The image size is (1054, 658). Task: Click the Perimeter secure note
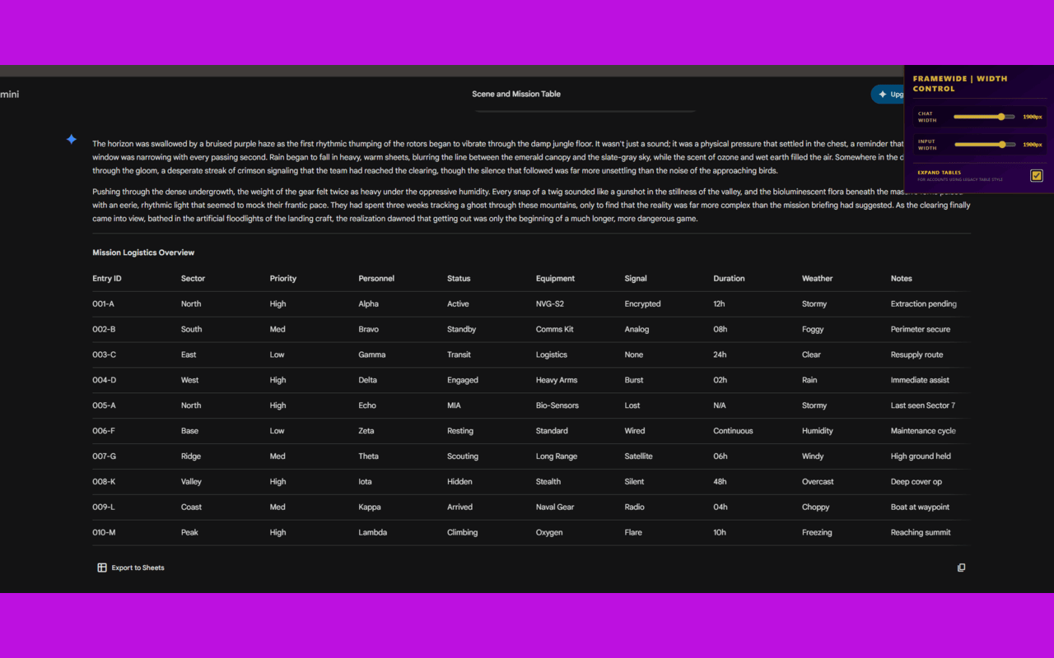921,330
